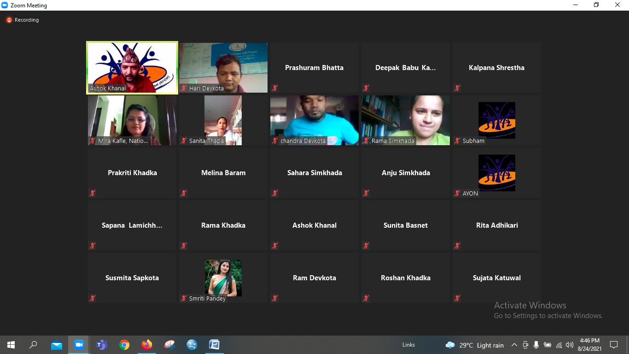Viewport: 629px width, 354px height.
Task: Click the red Recording indicator icon
Action: click(x=9, y=20)
